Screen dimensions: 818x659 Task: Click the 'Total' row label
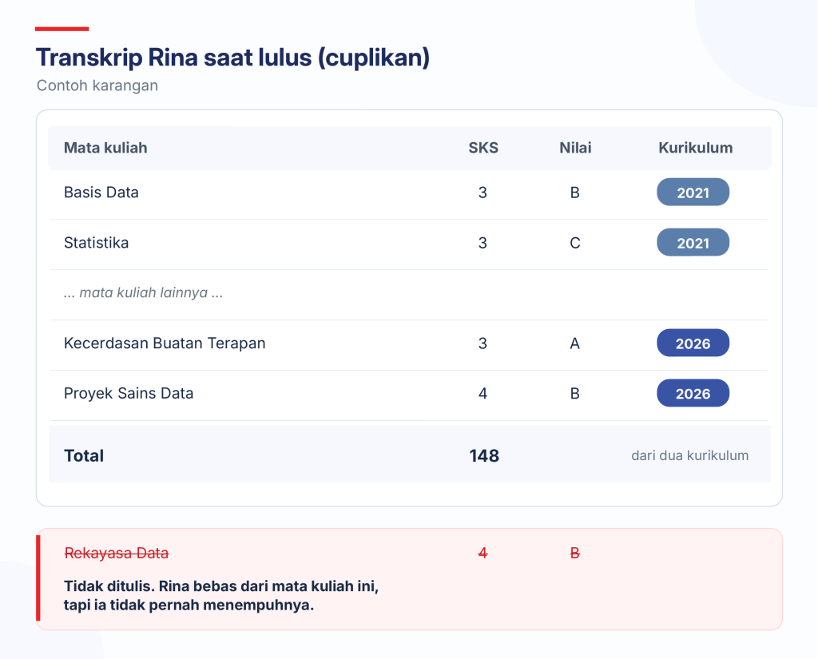83,455
